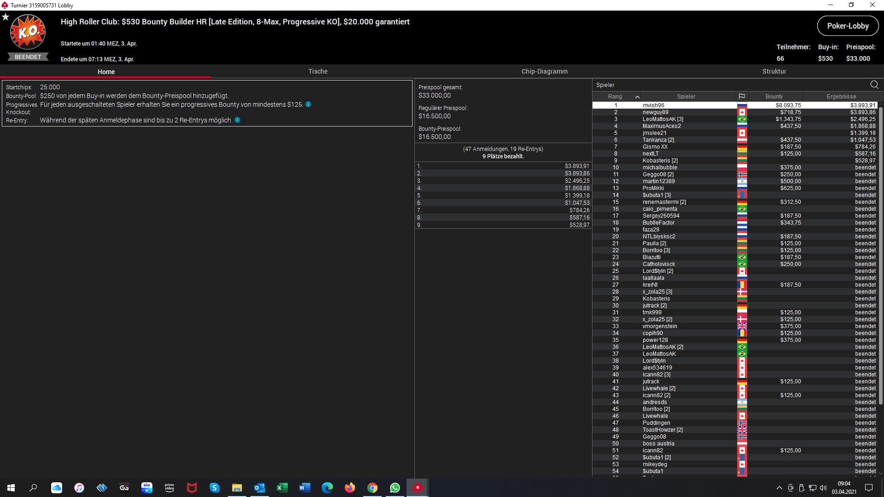Open GGPoker from the taskbar
Viewport: 884px width, 497px height.
click(124, 488)
